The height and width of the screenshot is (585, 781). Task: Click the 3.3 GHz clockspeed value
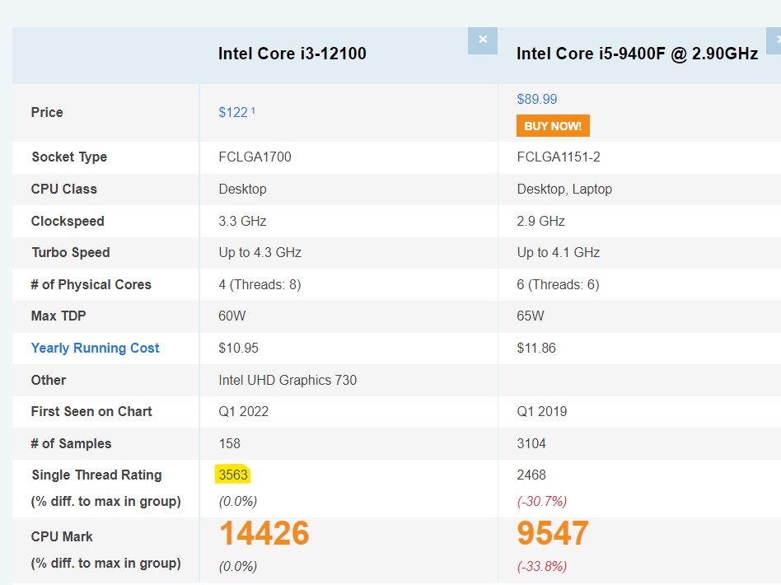click(x=242, y=222)
